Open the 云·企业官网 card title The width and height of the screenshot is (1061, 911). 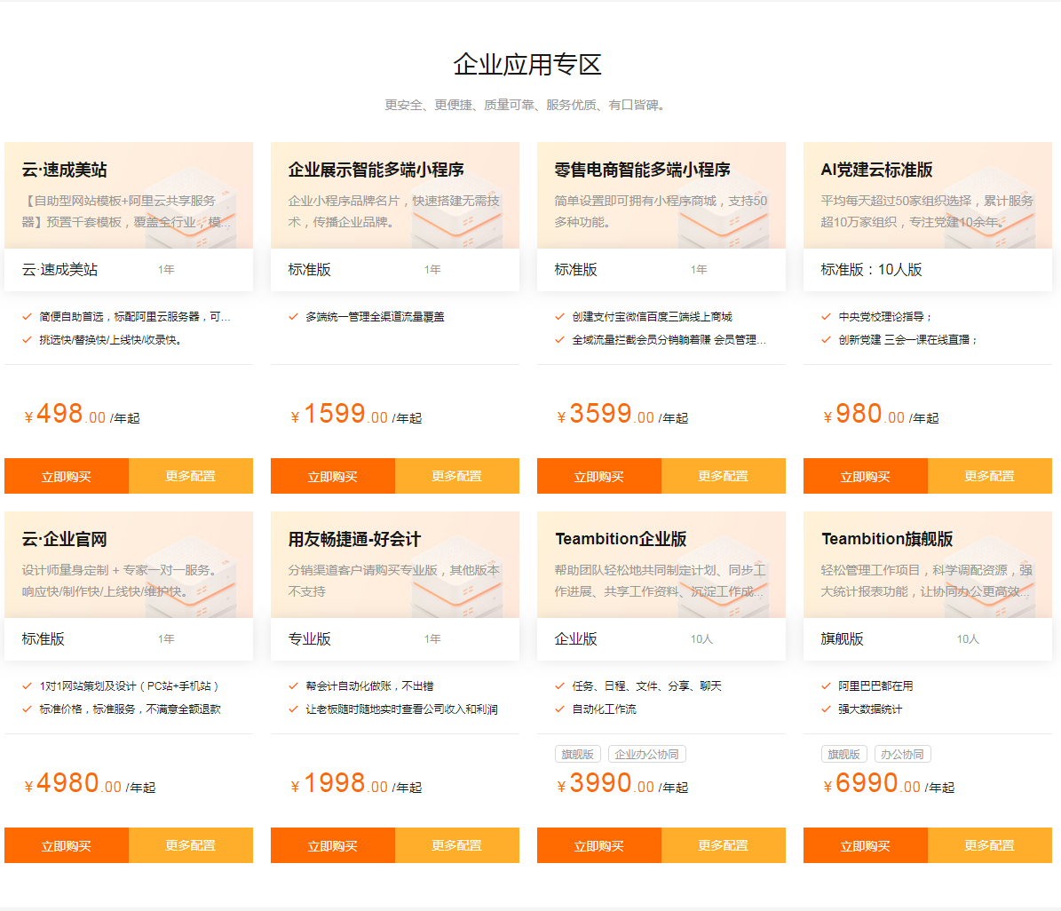tap(64, 540)
